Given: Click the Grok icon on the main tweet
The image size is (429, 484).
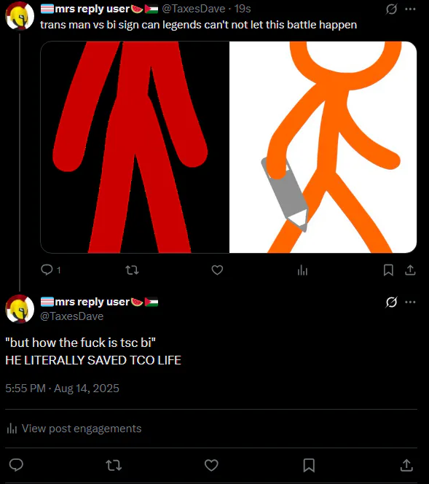Looking at the screenshot, I should 391,302.
